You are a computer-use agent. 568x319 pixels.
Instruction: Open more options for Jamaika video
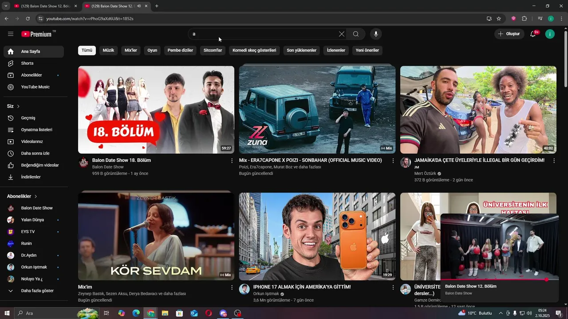[554, 161]
